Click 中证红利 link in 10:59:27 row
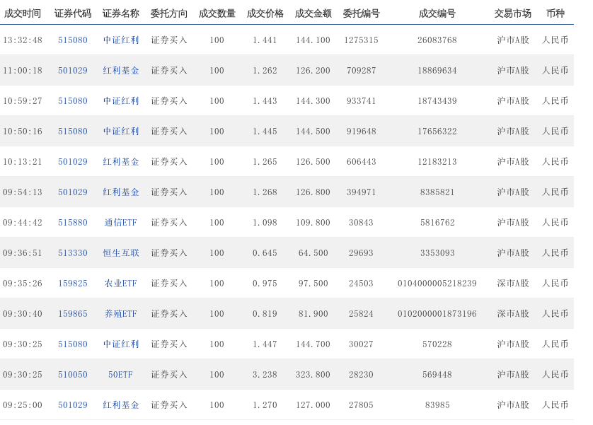Screen dimensions: 593x425 pos(121,101)
